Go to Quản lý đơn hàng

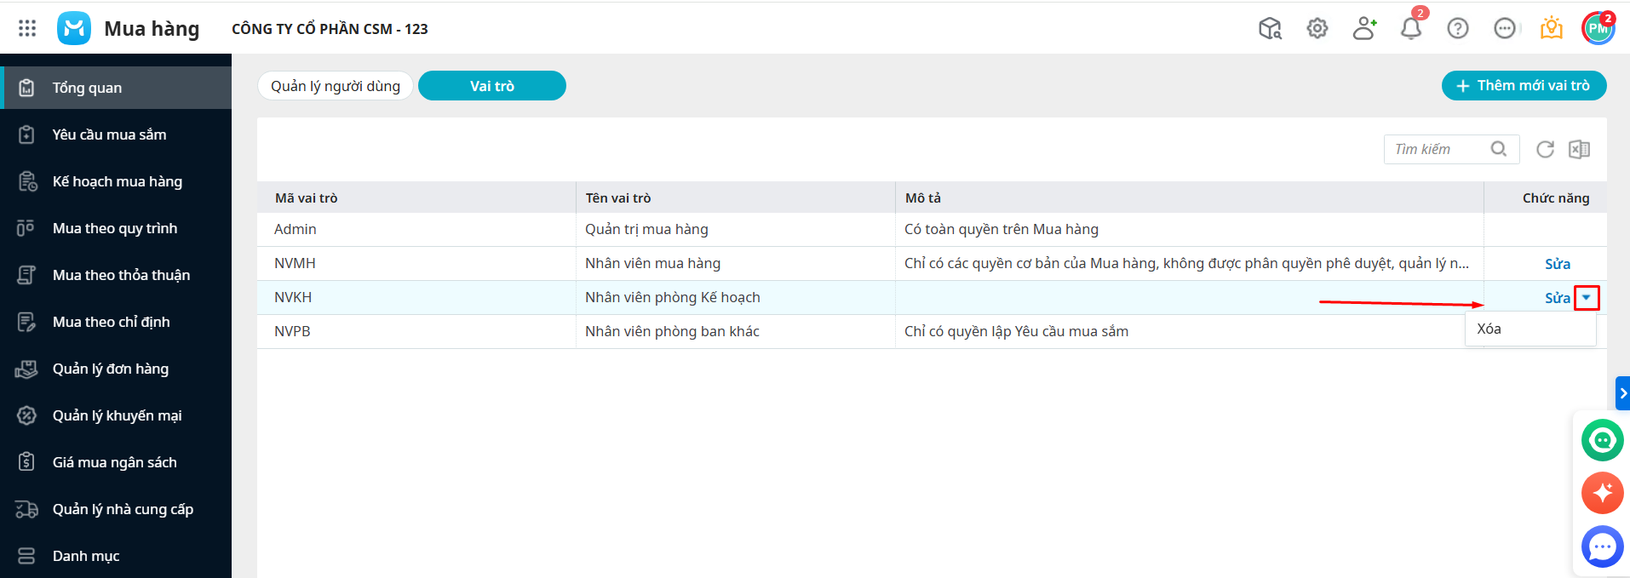click(116, 369)
